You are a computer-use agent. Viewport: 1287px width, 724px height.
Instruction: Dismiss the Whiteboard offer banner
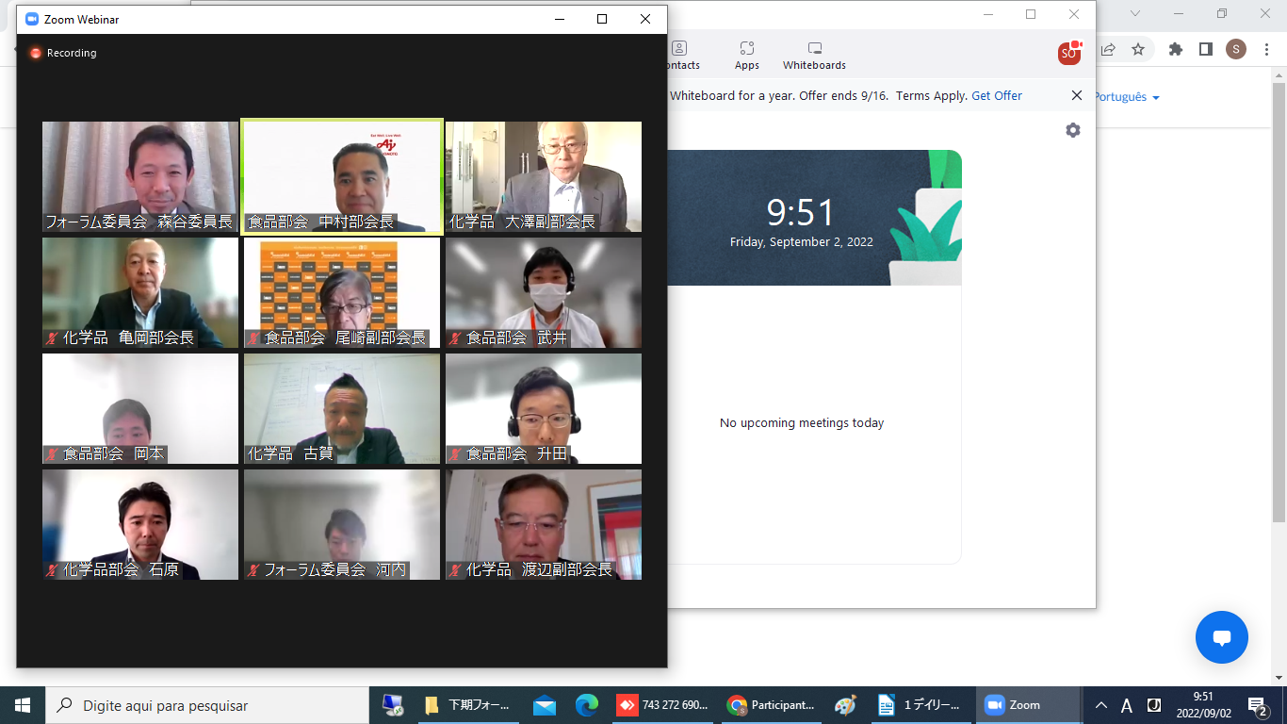pyautogui.click(x=1076, y=95)
